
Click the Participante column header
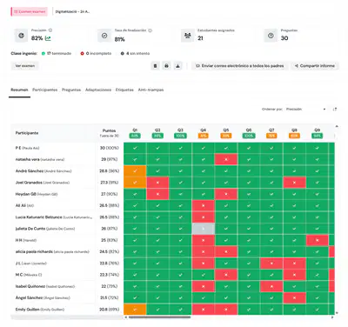pos(27,133)
